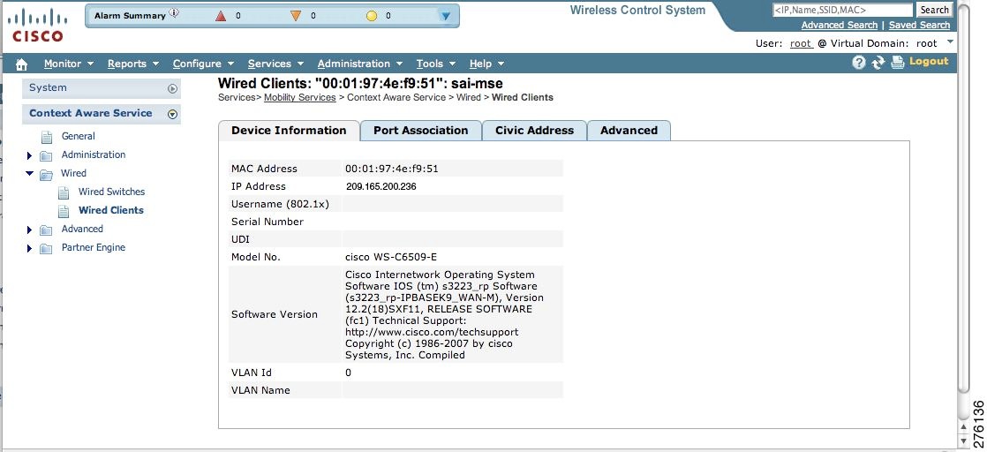This screenshot has width=987, height=452.
Task: Open the Services menu
Action: pos(275,64)
